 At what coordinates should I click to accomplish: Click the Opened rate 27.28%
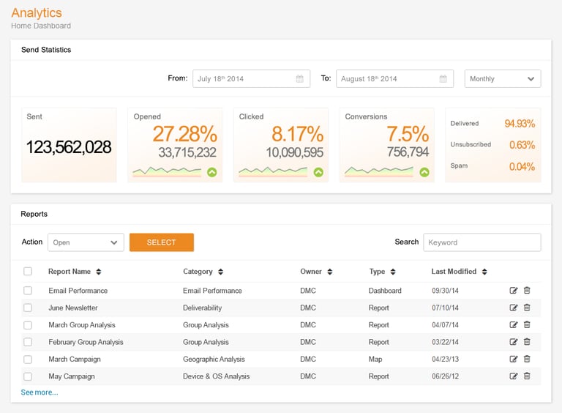point(185,134)
